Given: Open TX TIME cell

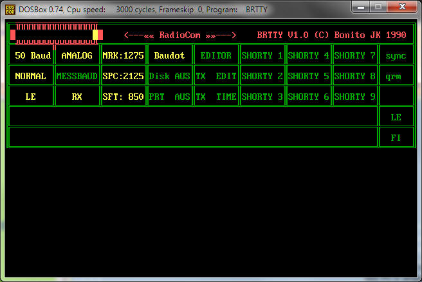Looking at the screenshot, I should click(216, 97).
